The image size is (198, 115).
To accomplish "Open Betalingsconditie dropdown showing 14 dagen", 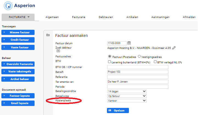I will pyautogui.click(x=127, y=91).
